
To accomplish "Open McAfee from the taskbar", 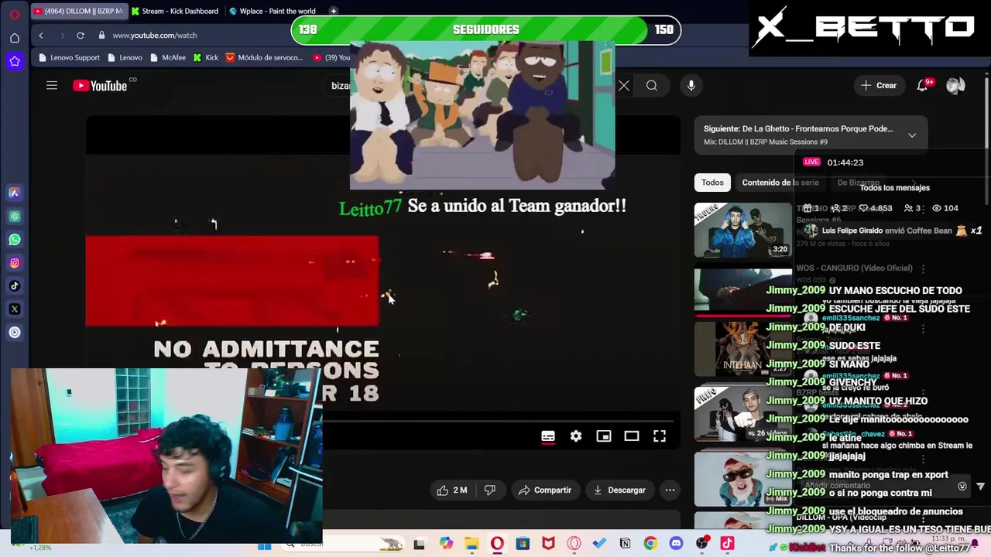I will pyautogui.click(x=548, y=544).
